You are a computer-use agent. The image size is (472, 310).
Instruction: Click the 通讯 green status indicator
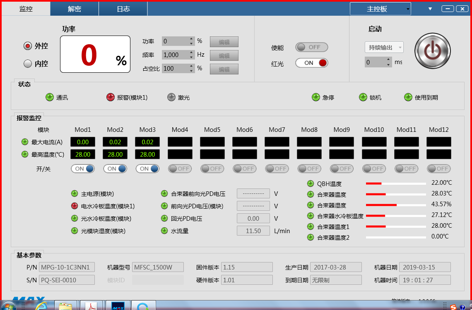click(49, 97)
